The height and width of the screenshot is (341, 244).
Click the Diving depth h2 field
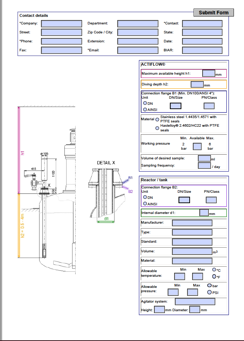(x=197, y=85)
